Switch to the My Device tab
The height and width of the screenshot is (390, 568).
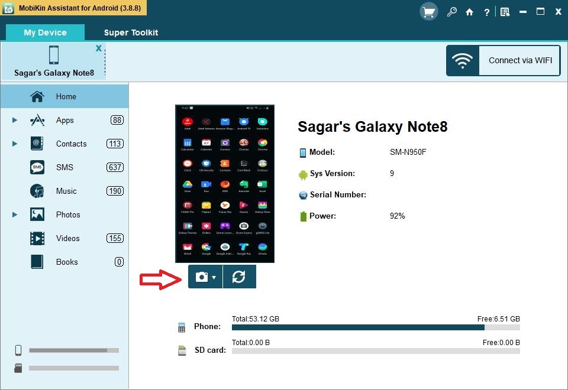(x=46, y=32)
